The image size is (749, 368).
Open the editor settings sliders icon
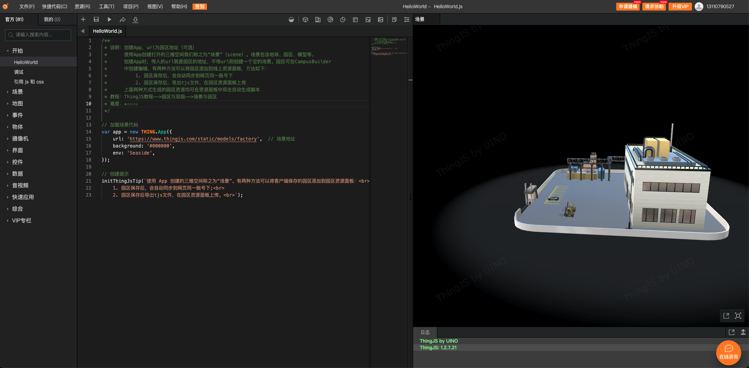coord(407,19)
